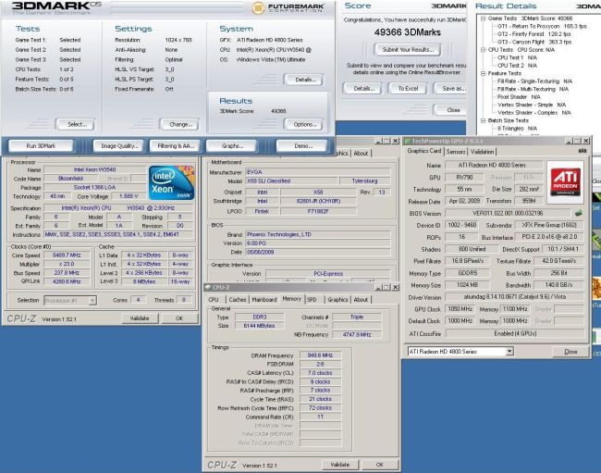The height and width of the screenshot is (473, 601).
Task: Open the GPU selection dropdown in GPU-Z
Action: pyautogui.click(x=509, y=351)
